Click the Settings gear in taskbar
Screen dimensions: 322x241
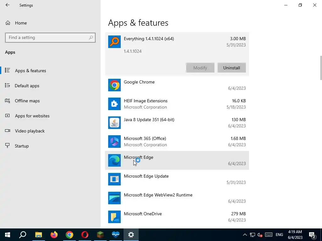(x=131, y=235)
